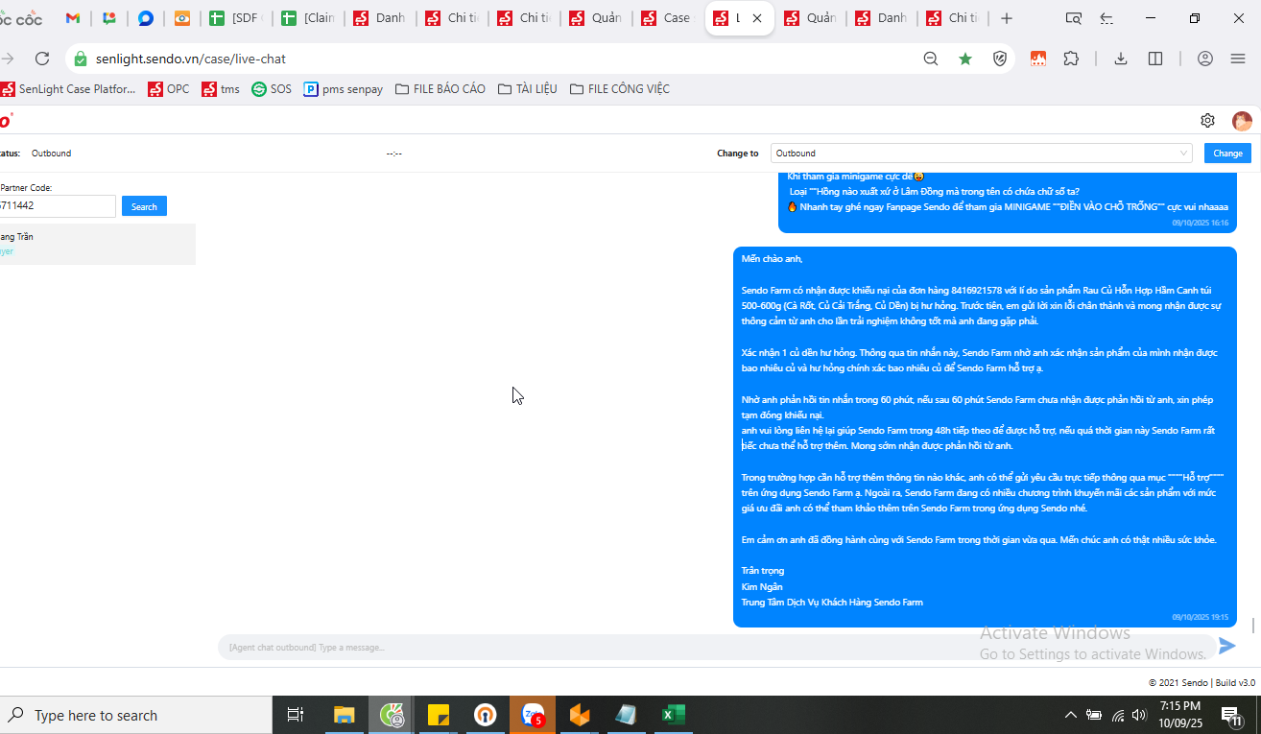Open the Windows notification center
This screenshot has width=1261, height=734.
click(x=1231, y=715)
